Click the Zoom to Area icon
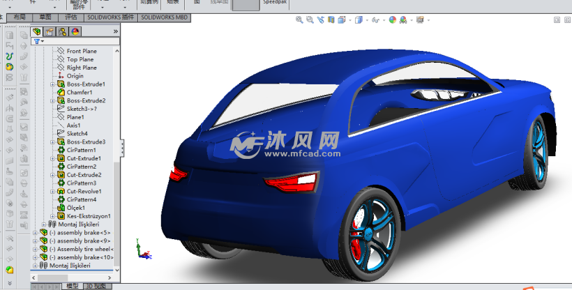572x290 pixels. [310, 20]
